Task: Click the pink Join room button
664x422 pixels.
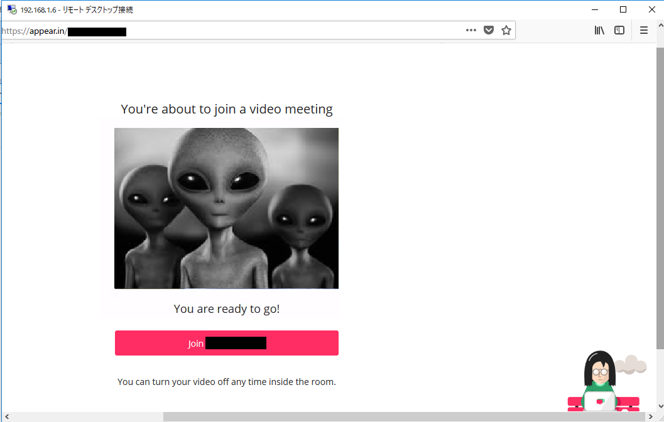Action: click(227, 343)
